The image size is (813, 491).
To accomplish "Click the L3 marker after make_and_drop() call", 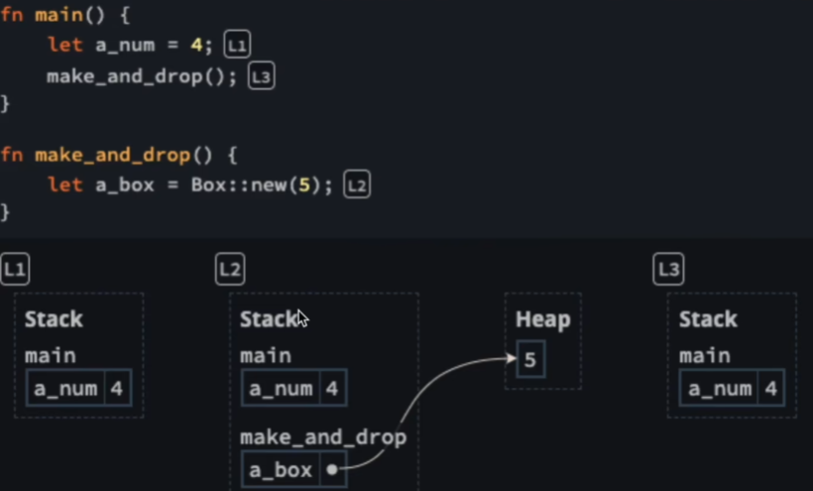I will pos(261,76).
